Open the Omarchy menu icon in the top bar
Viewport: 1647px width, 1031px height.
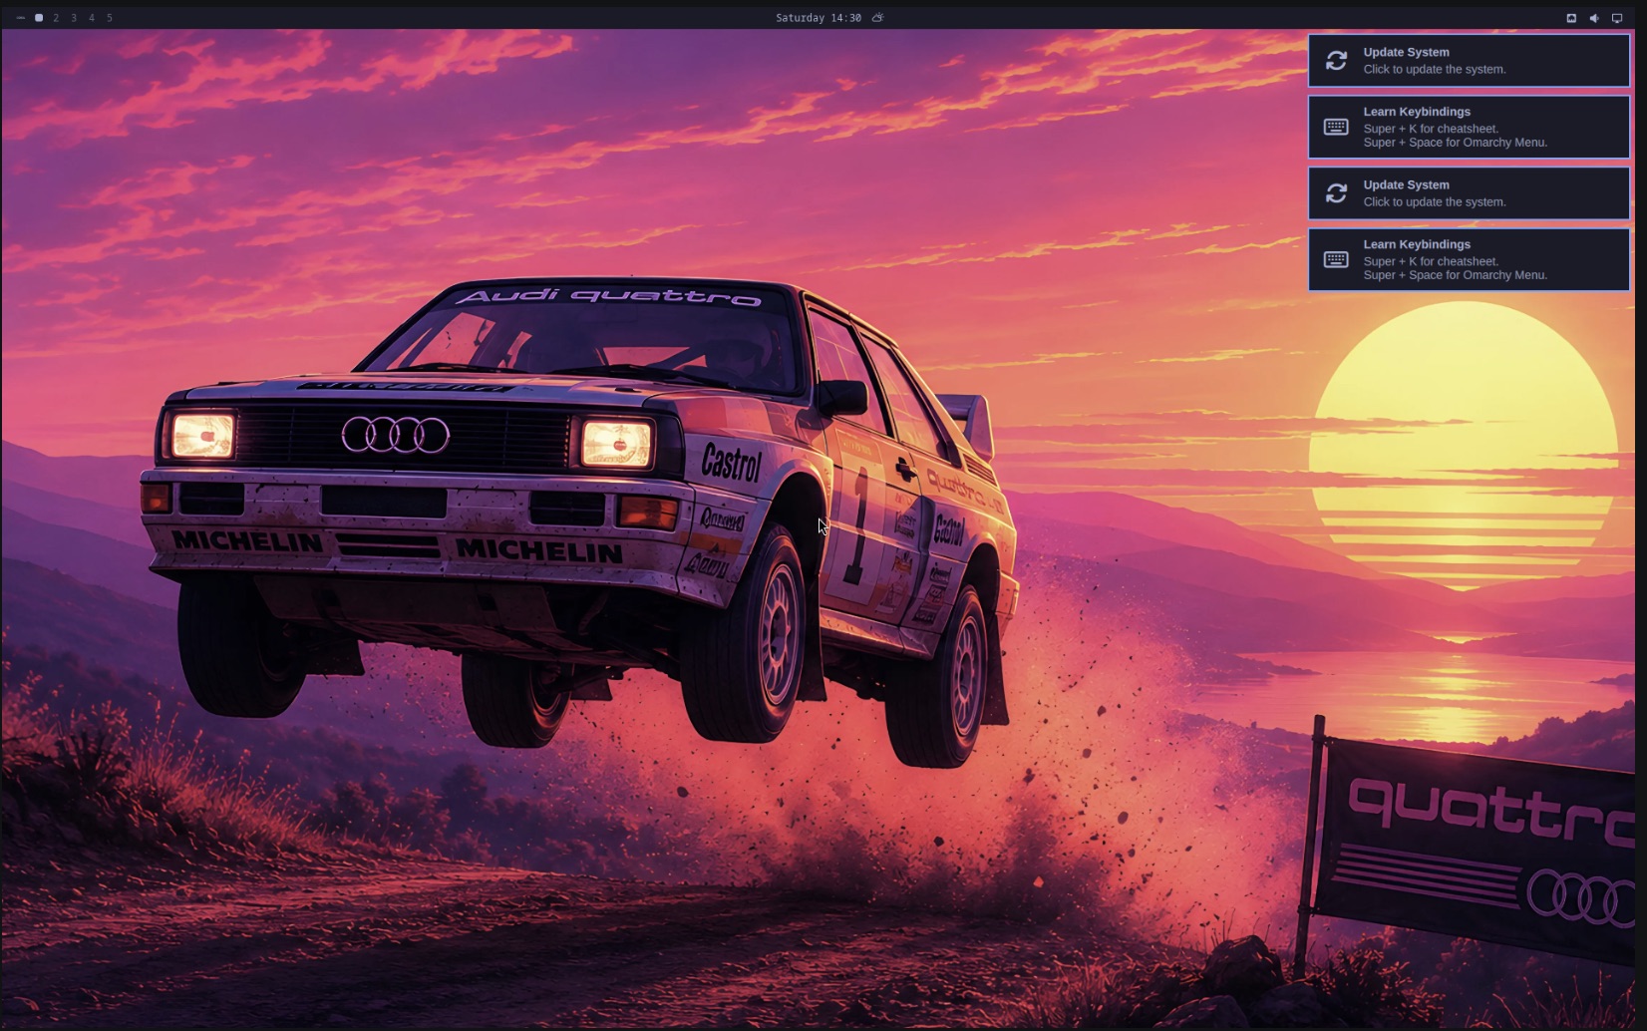point(20,18)
